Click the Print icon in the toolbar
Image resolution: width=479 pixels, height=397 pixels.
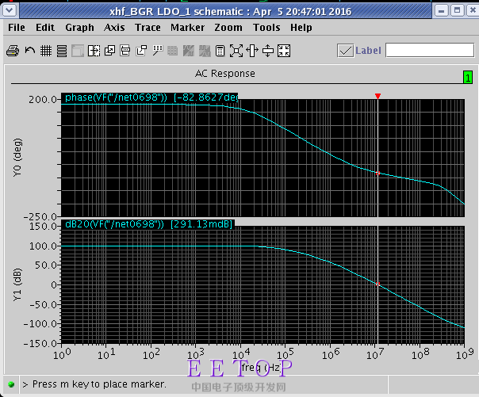[13, 51]
